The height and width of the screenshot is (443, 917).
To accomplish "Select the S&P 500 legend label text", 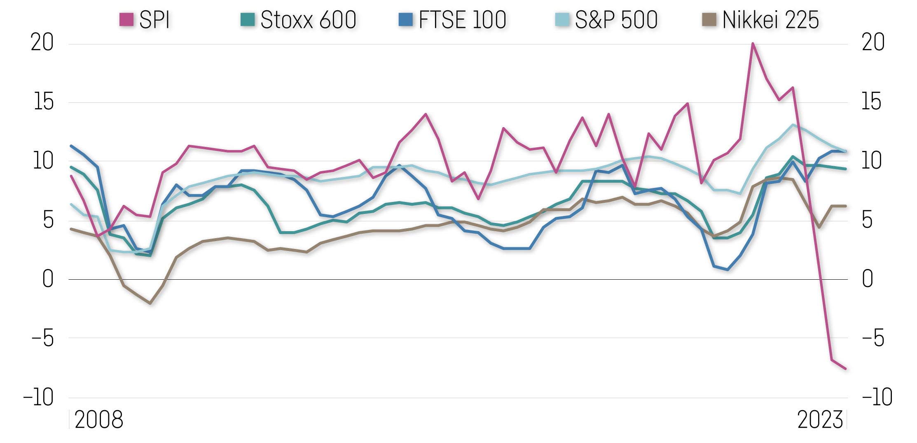I will point(616,20).
